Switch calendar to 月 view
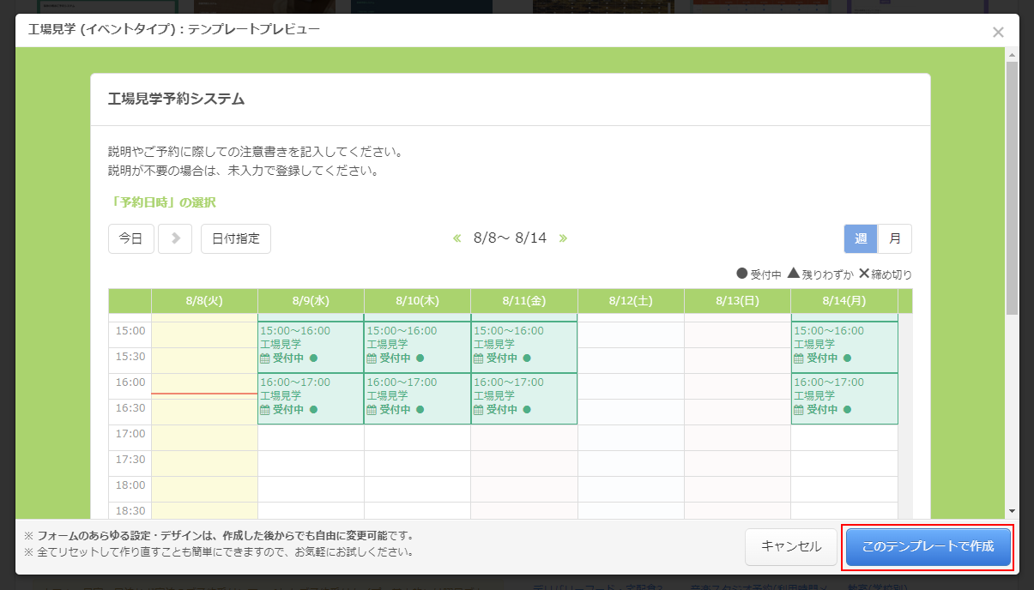Image resolution: width=1034 pixels, height=590 pixels. [x=895, y=238]
